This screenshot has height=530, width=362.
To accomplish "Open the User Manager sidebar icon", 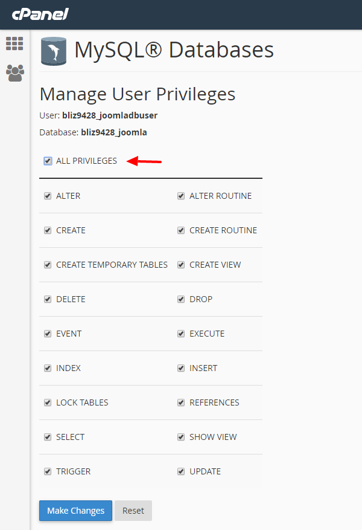I will pyautogui.click(x=15, y=73).
